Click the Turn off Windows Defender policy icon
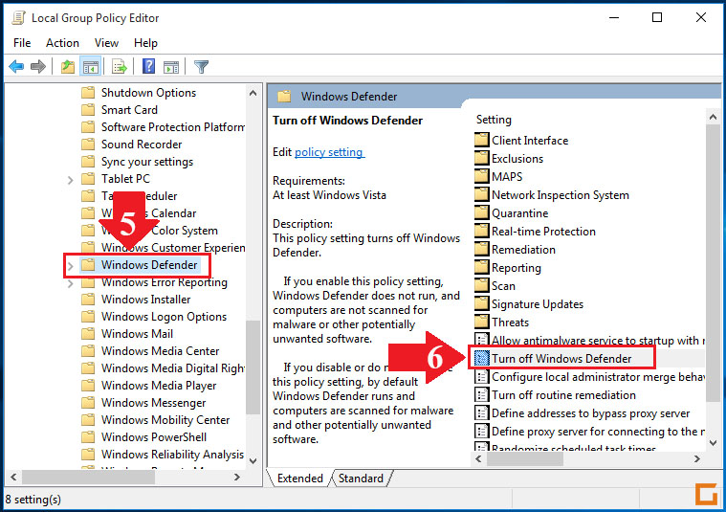The image size is (726, 512). click(x=482, y=358)
